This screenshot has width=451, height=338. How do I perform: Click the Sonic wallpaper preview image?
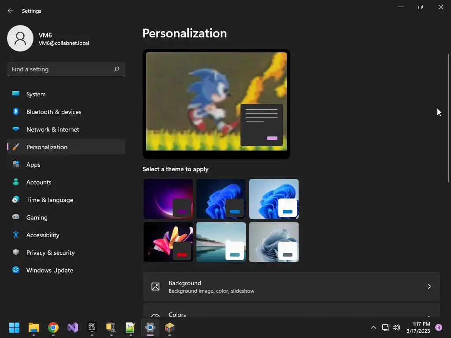[216, 102]
